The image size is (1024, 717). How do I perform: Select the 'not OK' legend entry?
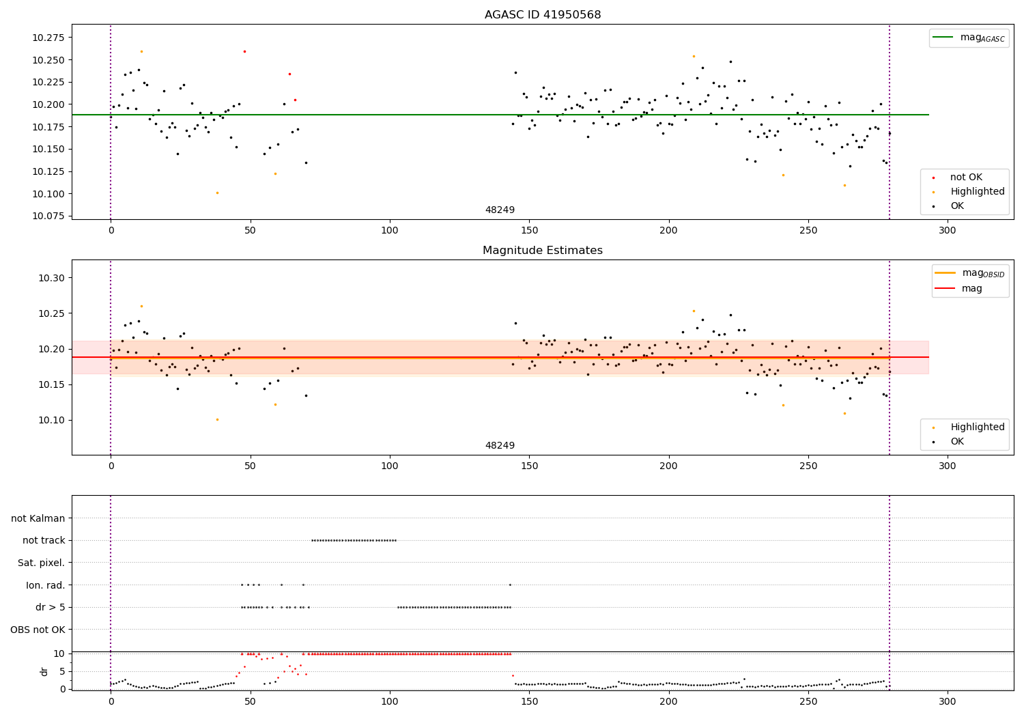966,178
